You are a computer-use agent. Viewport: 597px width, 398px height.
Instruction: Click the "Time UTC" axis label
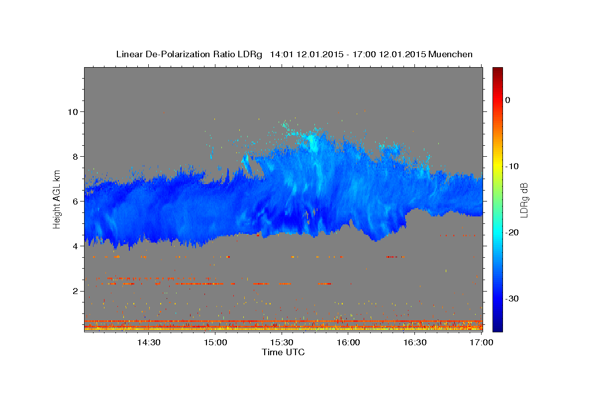point(283,352)
